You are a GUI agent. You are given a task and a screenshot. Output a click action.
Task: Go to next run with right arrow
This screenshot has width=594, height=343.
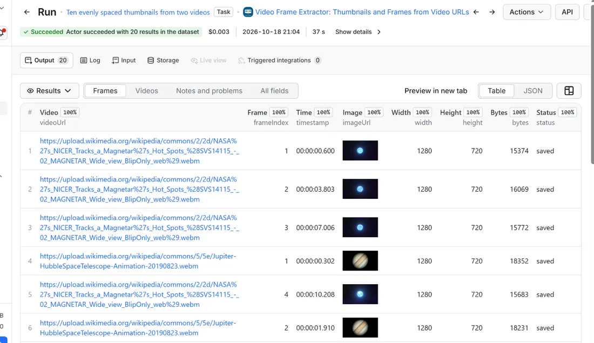(x=492, y=12)
